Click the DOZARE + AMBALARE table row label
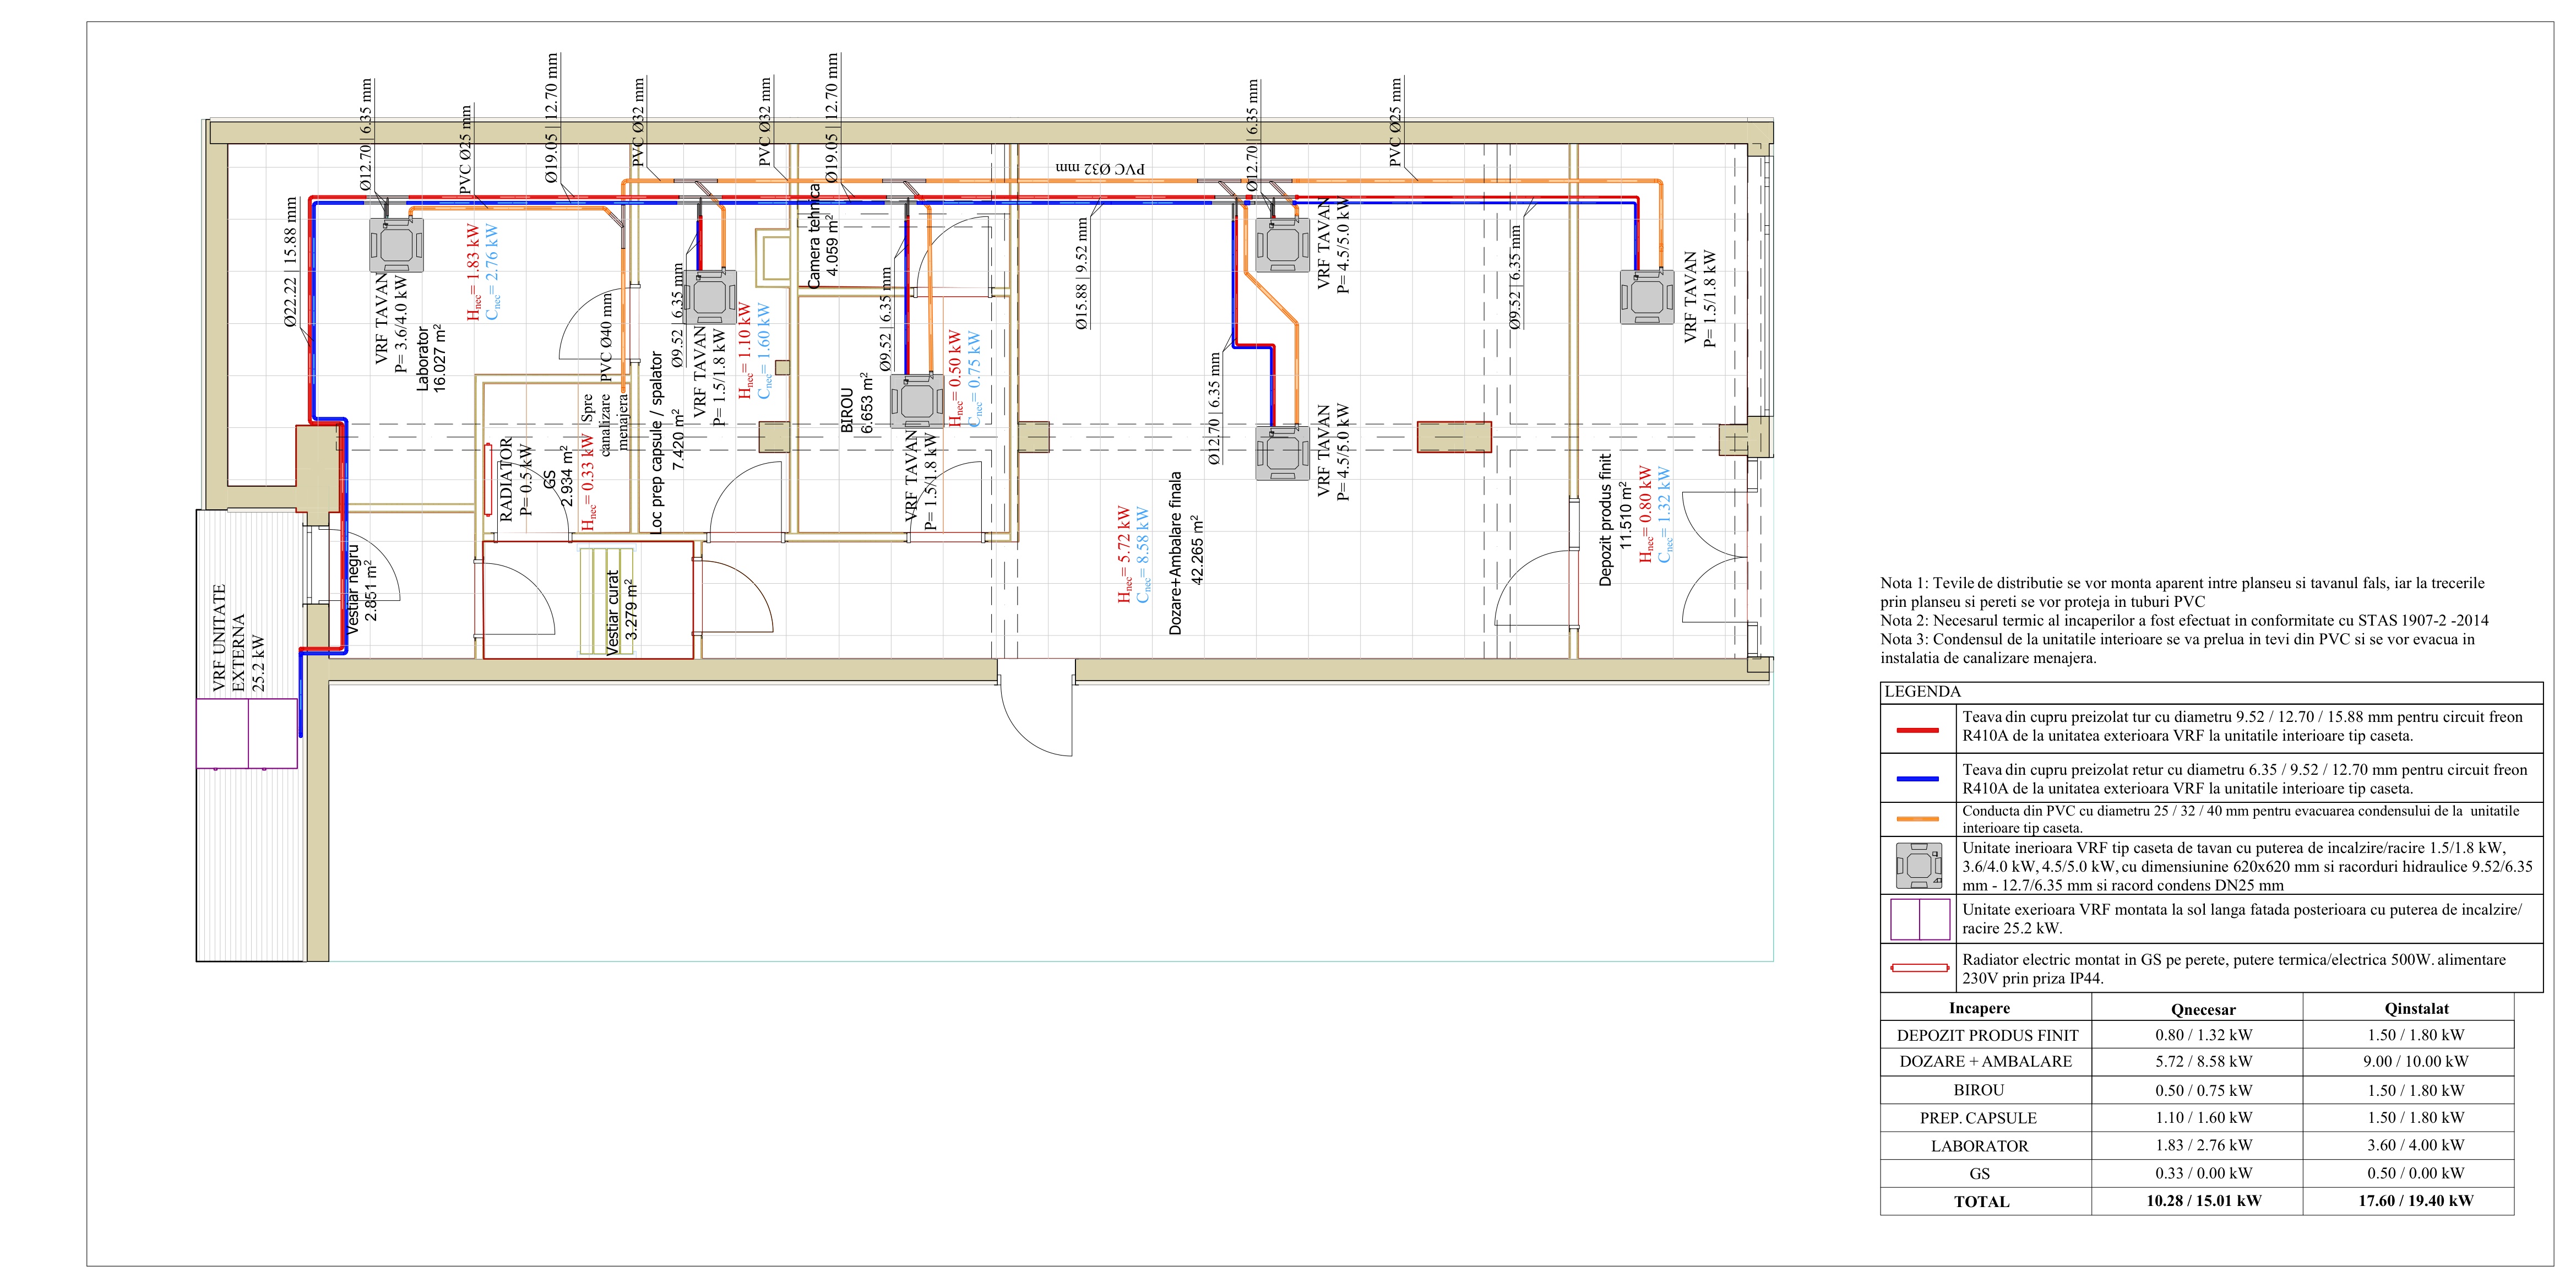The width and height of the screenshot is (2576, 1288). pyautogui.click(x=1985, y=1062)
